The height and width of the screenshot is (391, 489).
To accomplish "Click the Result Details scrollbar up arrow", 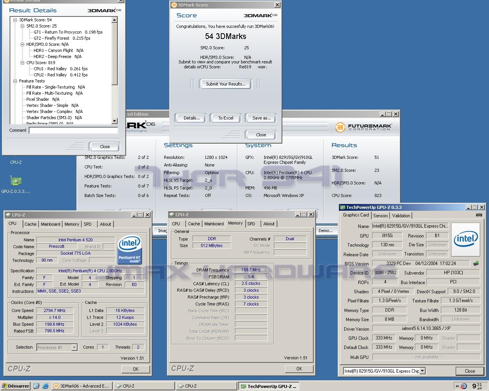I will (114, 20).
